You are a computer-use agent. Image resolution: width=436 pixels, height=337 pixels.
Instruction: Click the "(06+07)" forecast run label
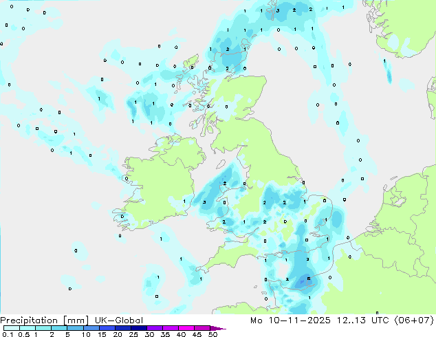414,320
